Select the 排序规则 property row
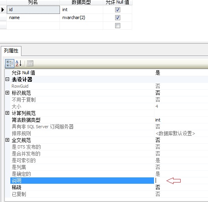This screenshot has width=208, height=202. [109, 133]
